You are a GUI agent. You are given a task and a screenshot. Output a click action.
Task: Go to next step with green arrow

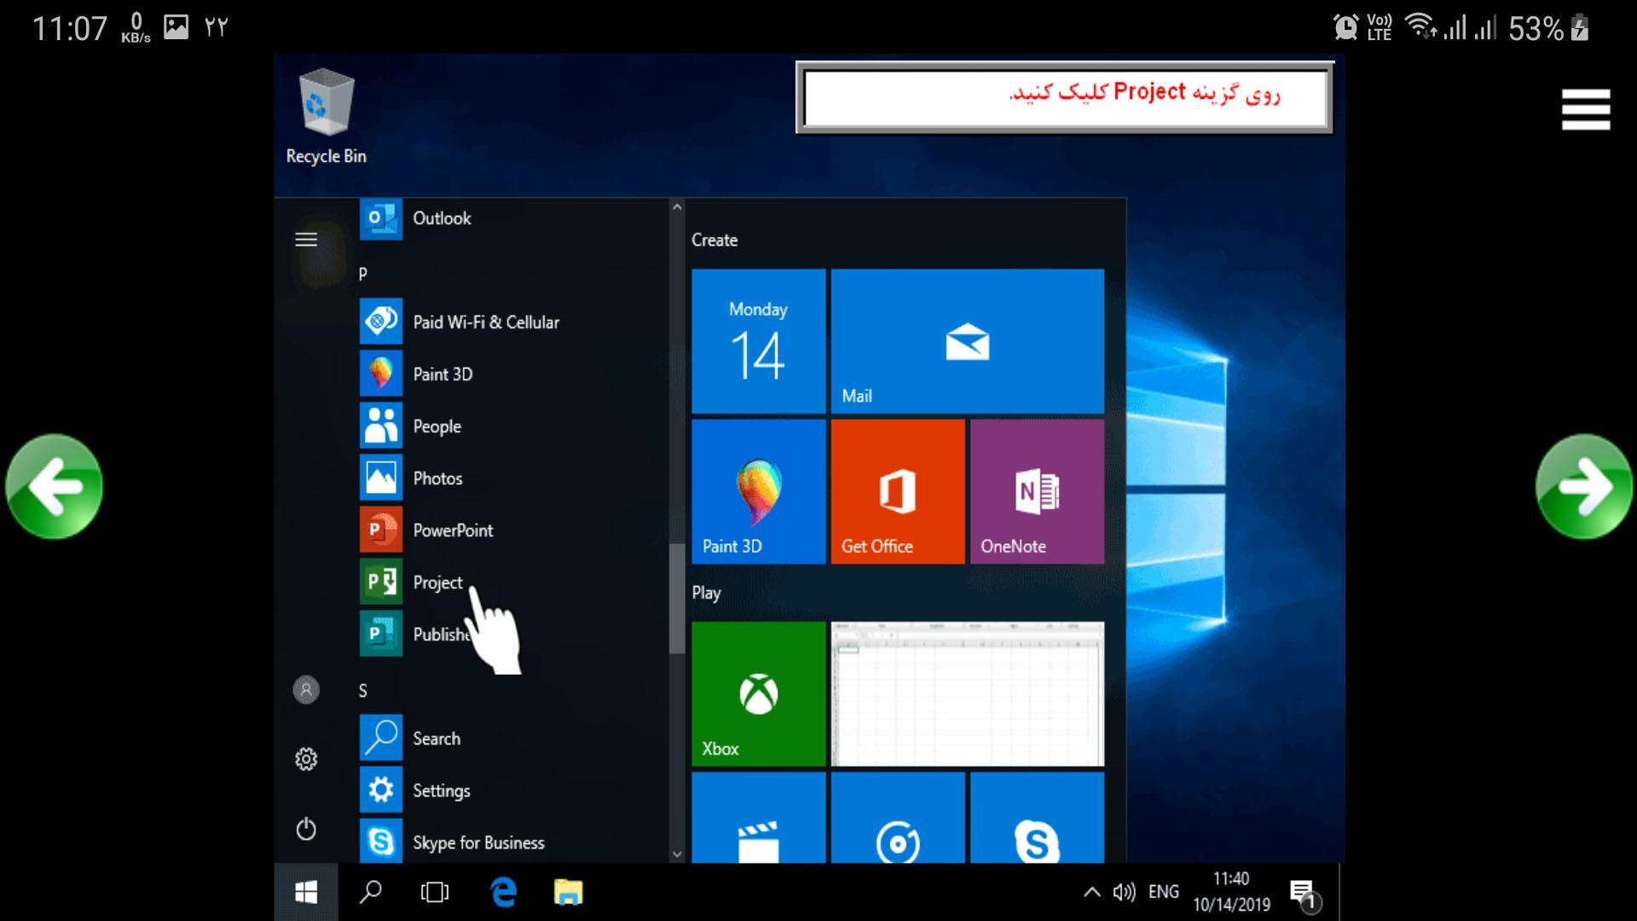(1585, 487)
